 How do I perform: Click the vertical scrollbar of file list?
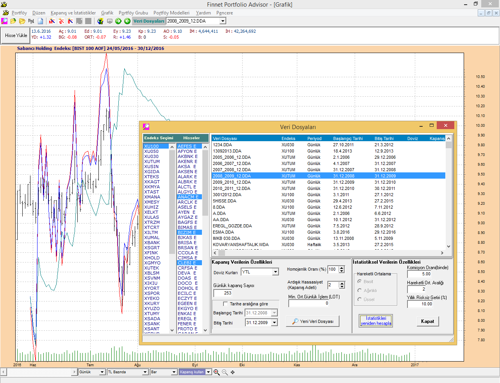point(448,192)
